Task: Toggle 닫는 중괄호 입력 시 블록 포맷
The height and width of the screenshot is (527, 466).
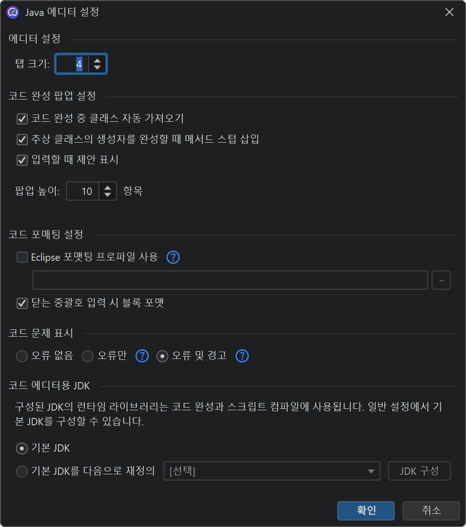Action: coord(22,303)
